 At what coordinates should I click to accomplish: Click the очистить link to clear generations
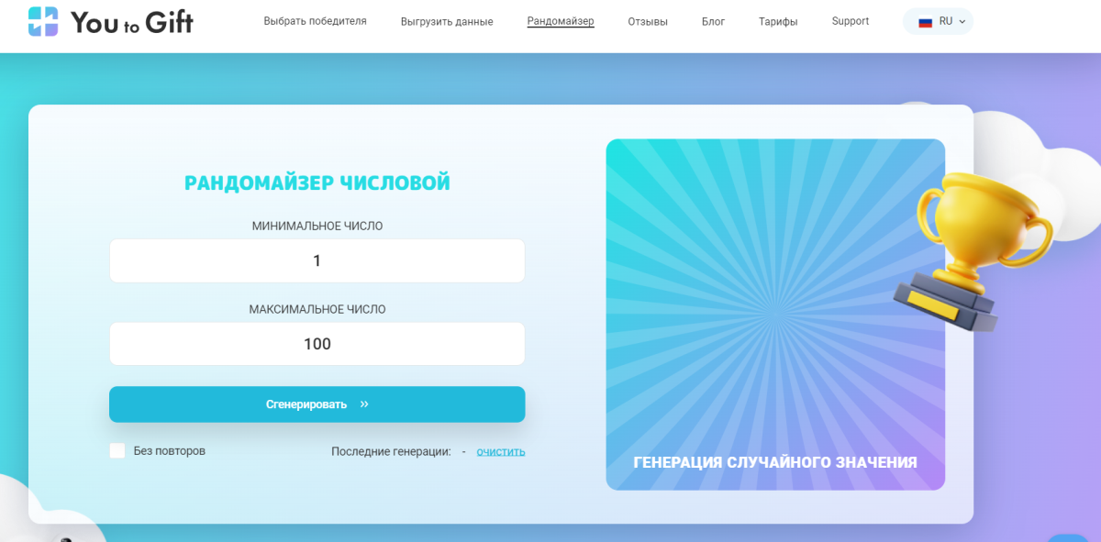(x=500, y=451)
